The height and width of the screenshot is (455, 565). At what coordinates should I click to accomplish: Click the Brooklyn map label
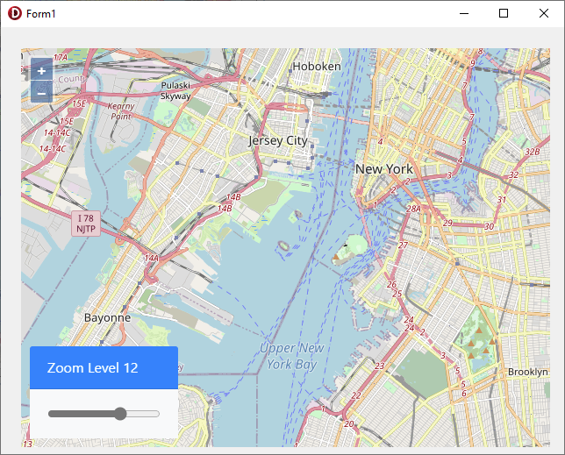pos(527,372)
